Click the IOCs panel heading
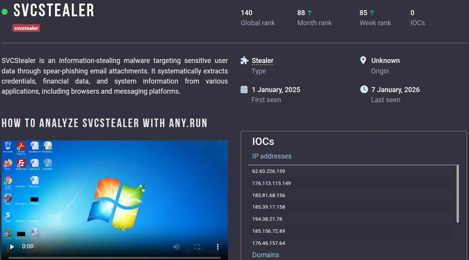The height and width of the screenshot is (260, 469). 263,141
